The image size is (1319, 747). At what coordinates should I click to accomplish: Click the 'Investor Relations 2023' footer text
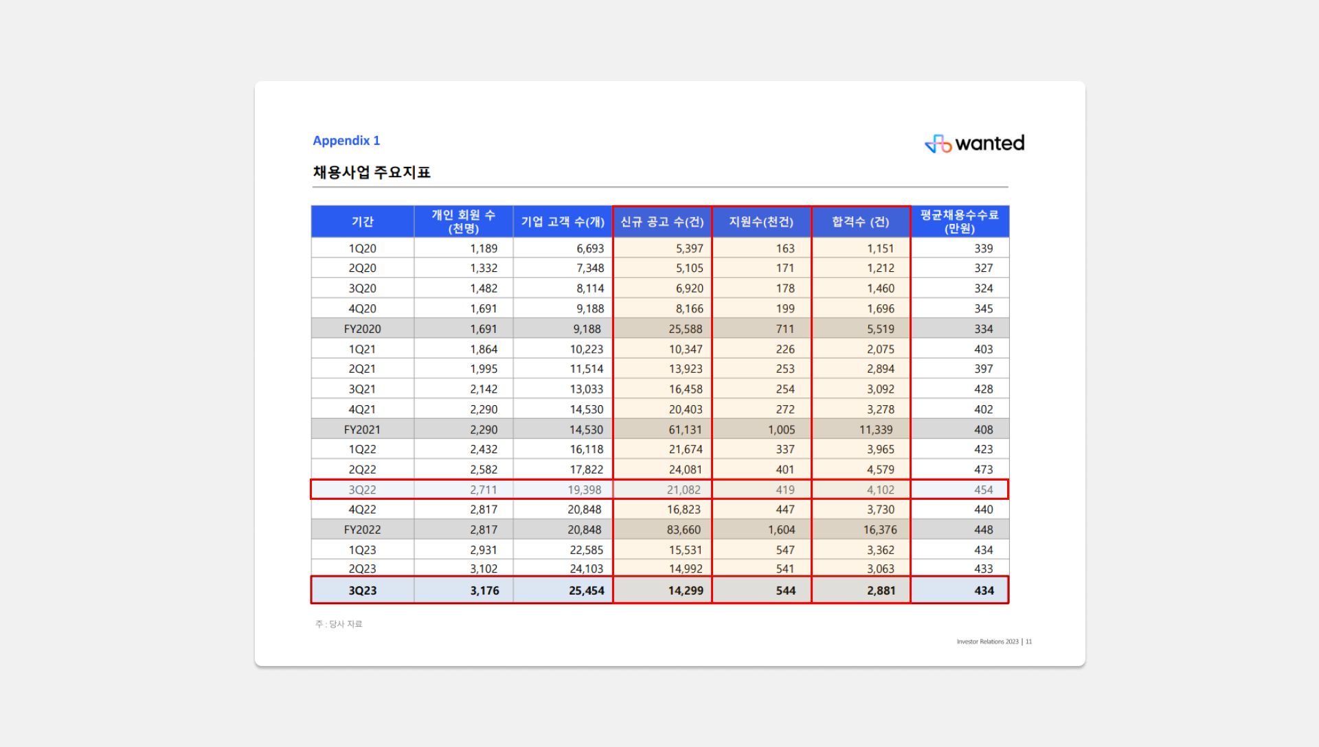[987, 642]
